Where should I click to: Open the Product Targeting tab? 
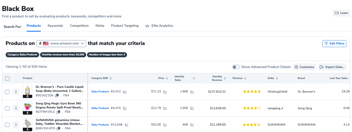click(125, 26)
